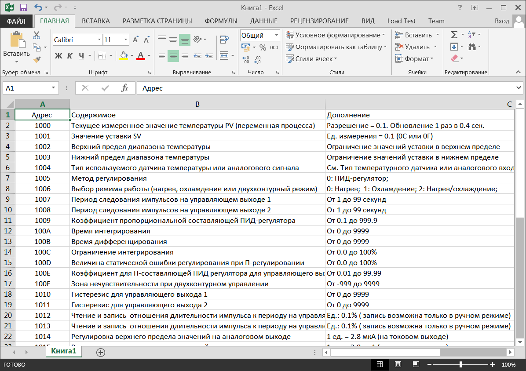The image size is (526, 371).
Task: Increase indent in the alignment group
Action: (209, 56)
